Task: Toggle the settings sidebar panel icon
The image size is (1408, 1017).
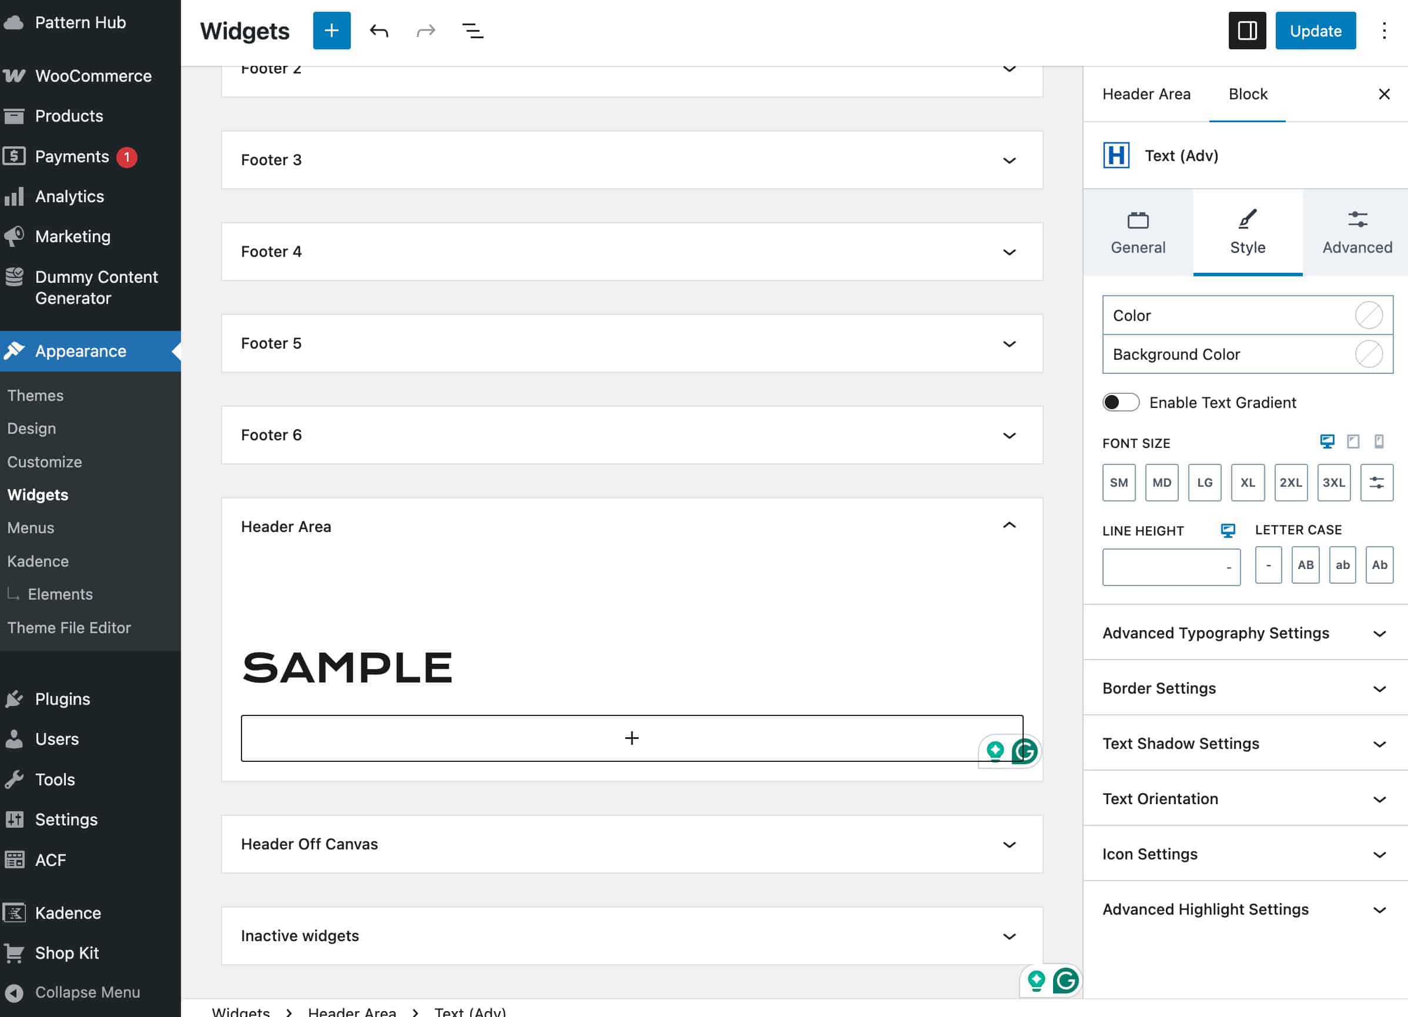Action: [1246, 31]
